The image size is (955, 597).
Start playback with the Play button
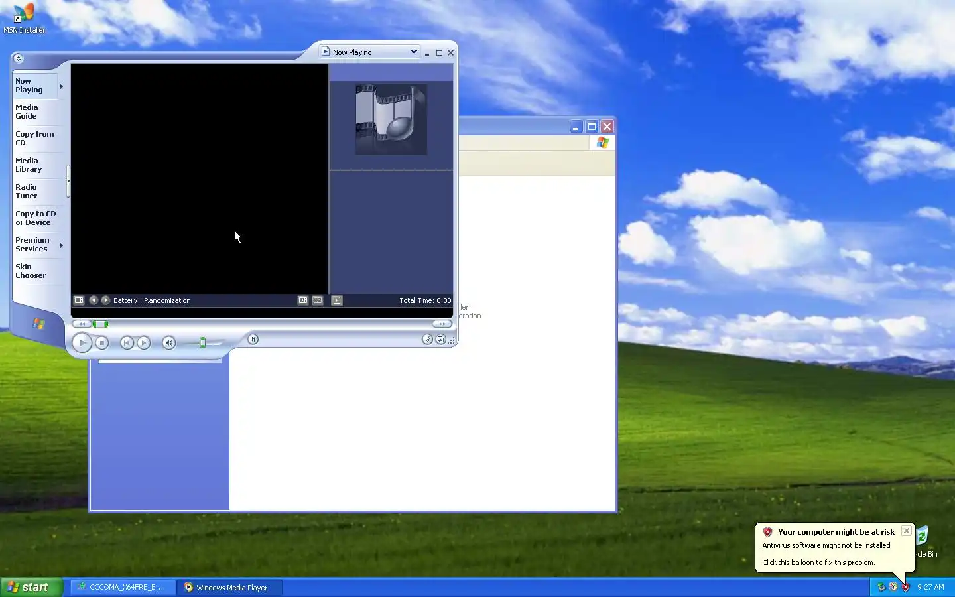[82, 342]
